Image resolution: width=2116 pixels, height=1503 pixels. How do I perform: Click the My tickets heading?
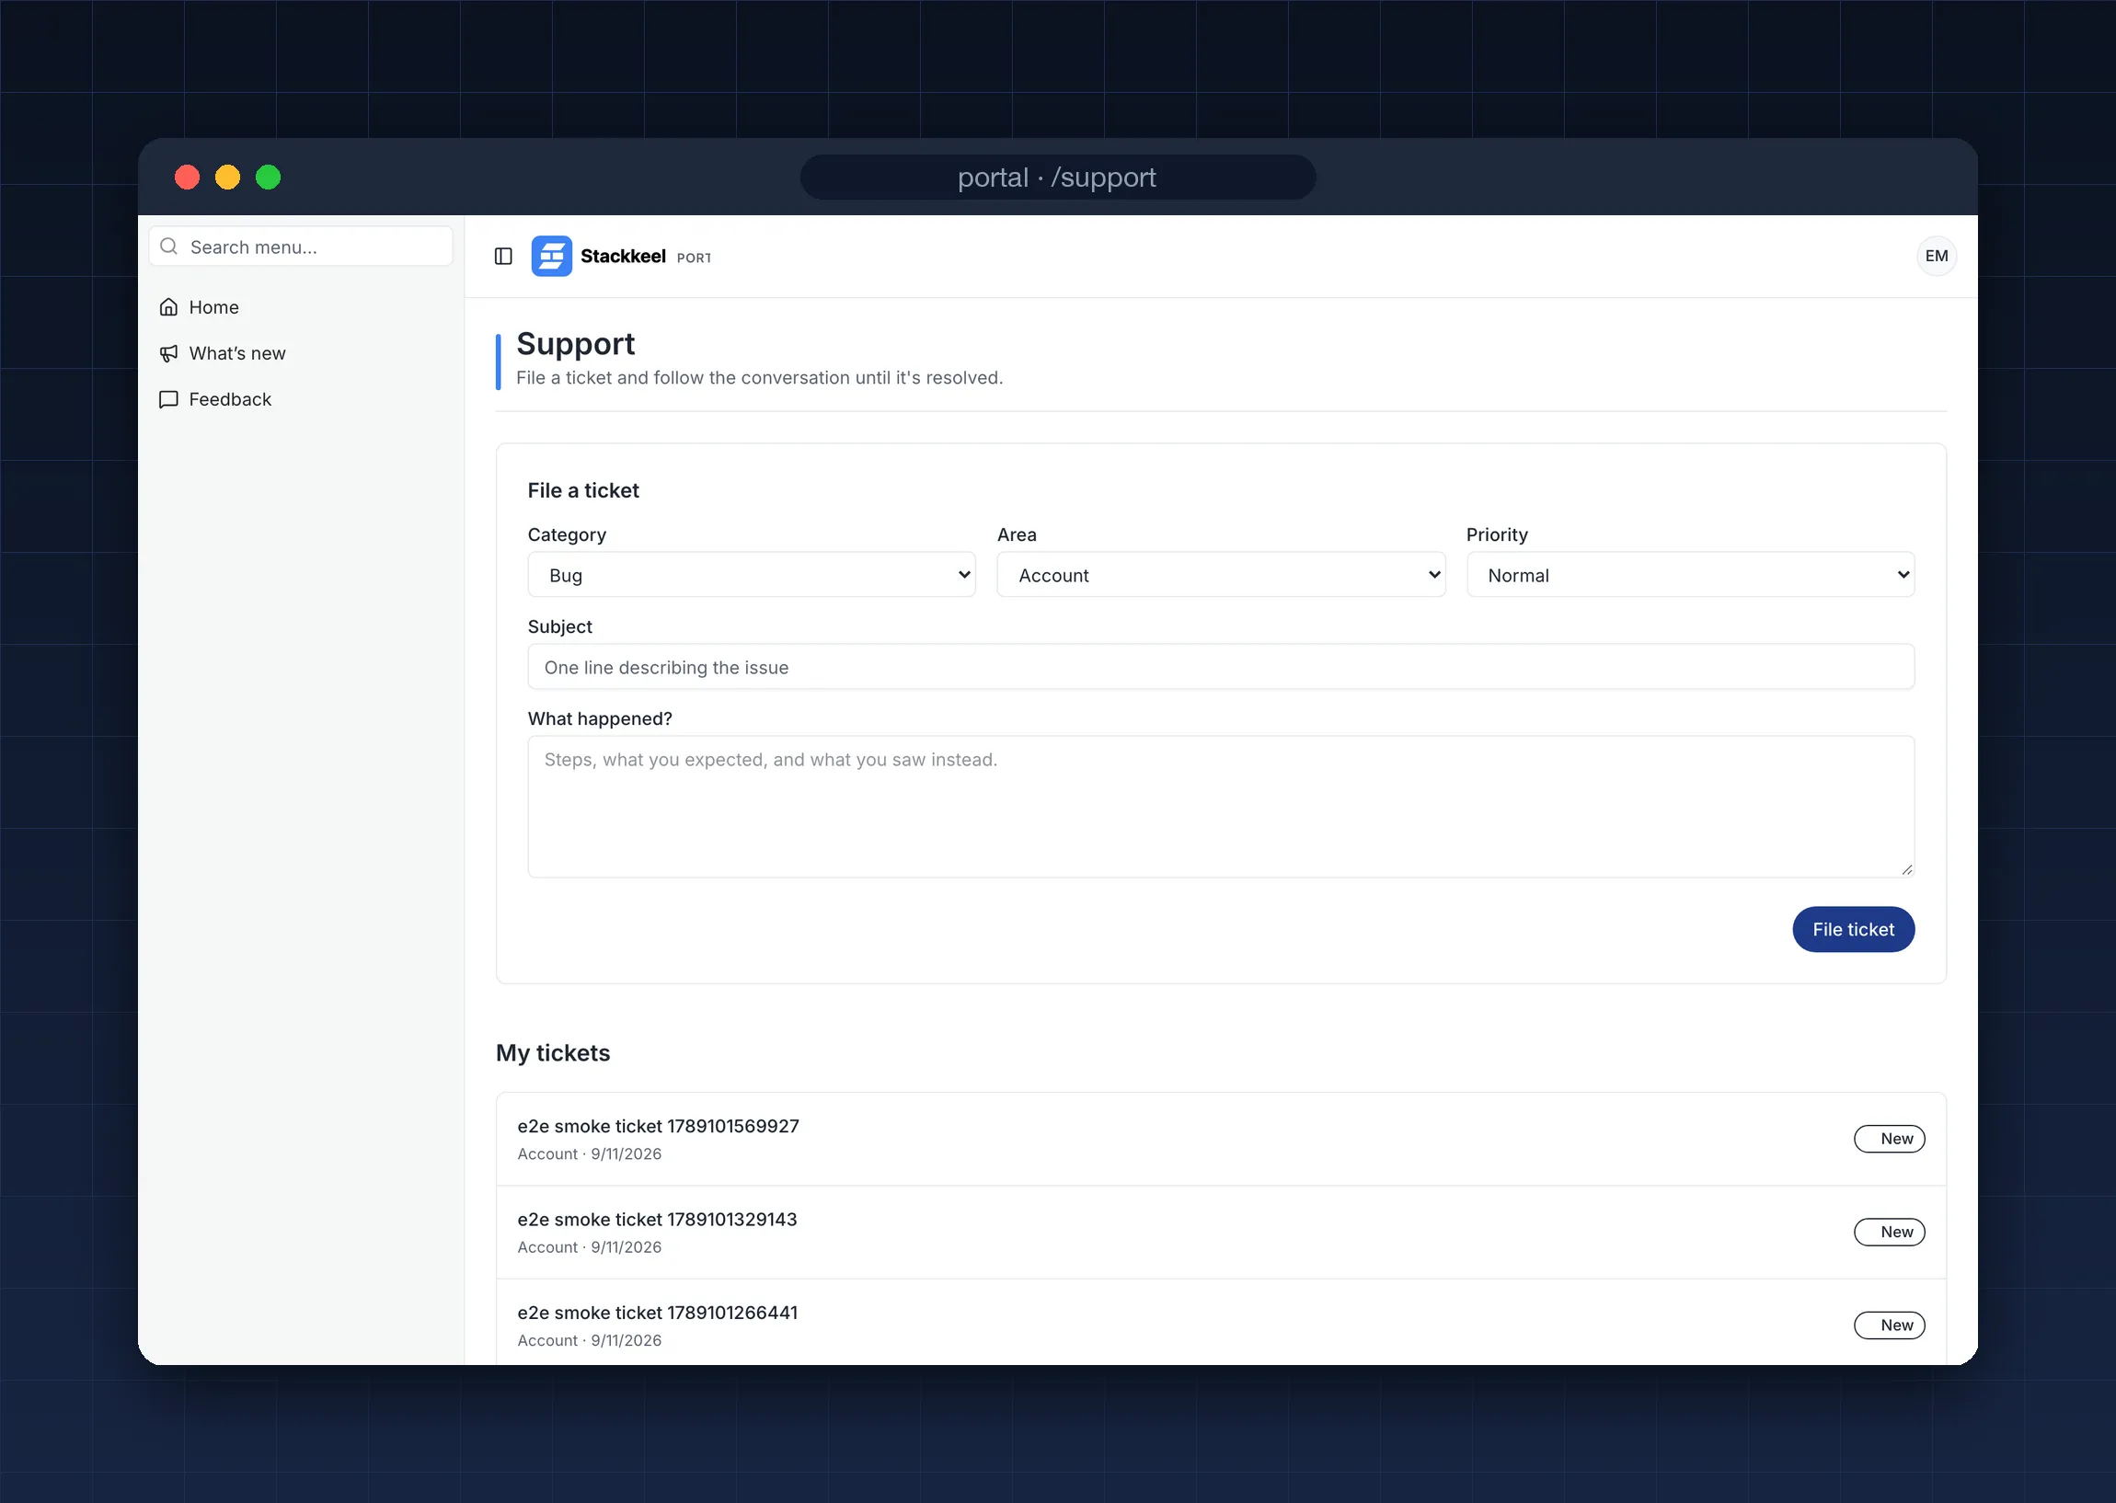[553, 1053]
